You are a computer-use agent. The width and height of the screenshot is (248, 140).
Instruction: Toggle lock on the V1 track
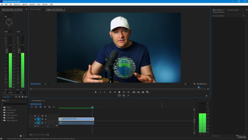[35, 119]
